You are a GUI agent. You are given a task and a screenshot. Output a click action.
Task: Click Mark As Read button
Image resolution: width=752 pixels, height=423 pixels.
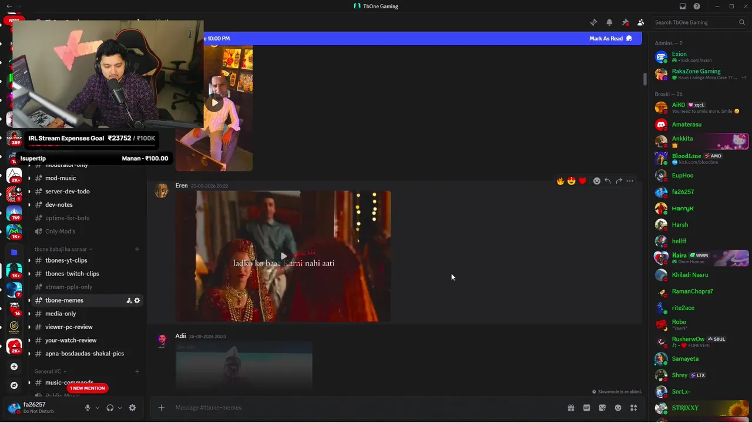tap(610, 39)
